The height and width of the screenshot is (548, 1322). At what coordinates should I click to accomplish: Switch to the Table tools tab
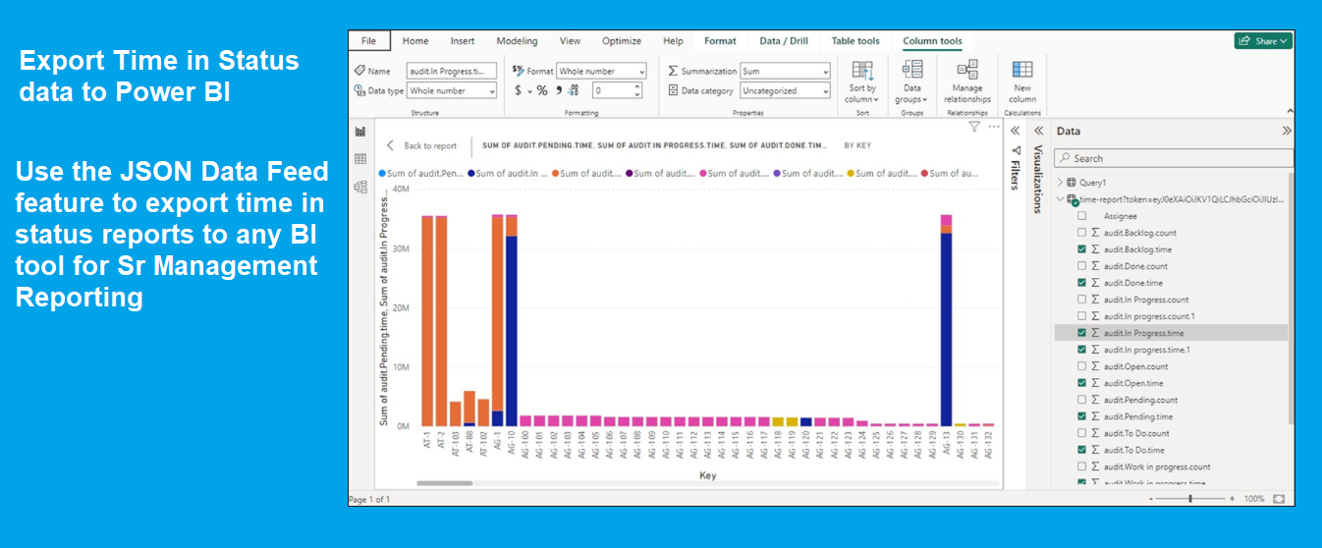(x=855, y=41)
